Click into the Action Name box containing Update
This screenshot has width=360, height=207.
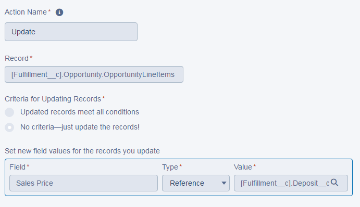point(71,32)
